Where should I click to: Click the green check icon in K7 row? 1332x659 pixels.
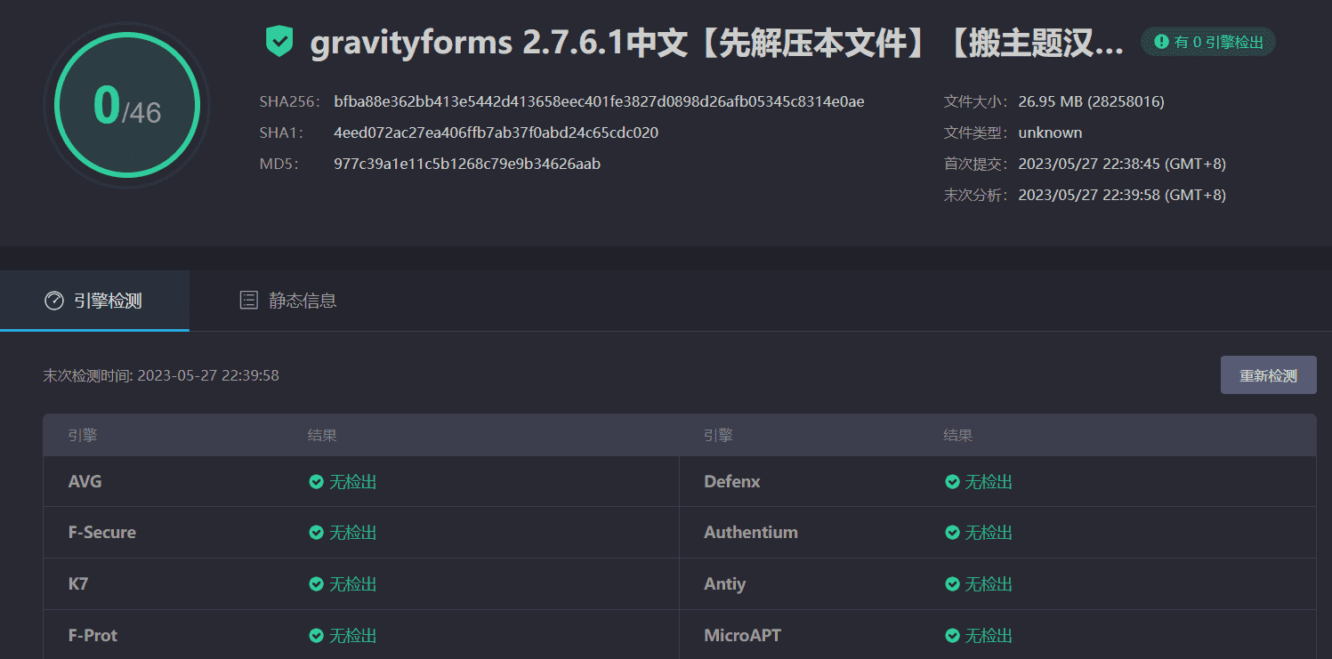tap(316, 584)
